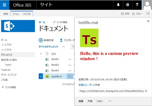This screenshot has width=152, height=106.
Task: Click 編集 in the callout footer
Action: point(81,101)
